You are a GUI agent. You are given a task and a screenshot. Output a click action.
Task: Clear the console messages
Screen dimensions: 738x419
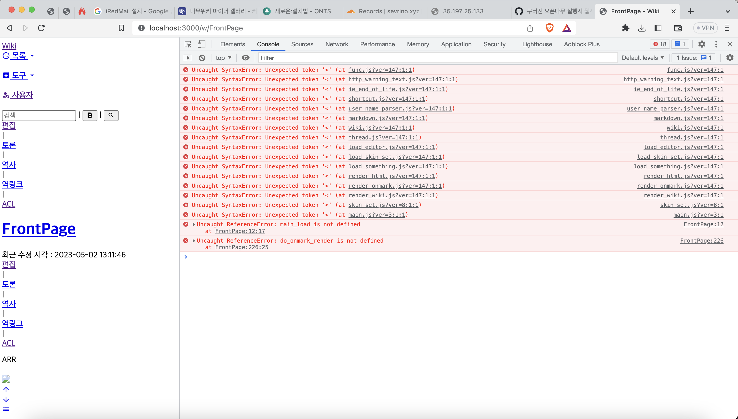coord(202,58)
